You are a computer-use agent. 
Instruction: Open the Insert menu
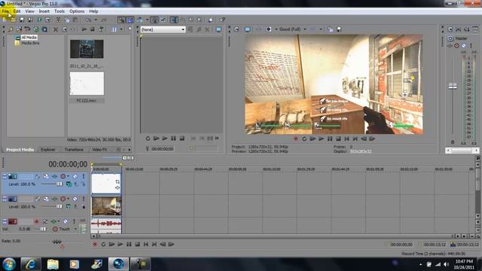[x=44, y=11]
